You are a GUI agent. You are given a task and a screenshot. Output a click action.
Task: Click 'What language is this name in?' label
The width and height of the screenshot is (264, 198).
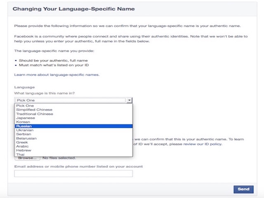(45, 93)
